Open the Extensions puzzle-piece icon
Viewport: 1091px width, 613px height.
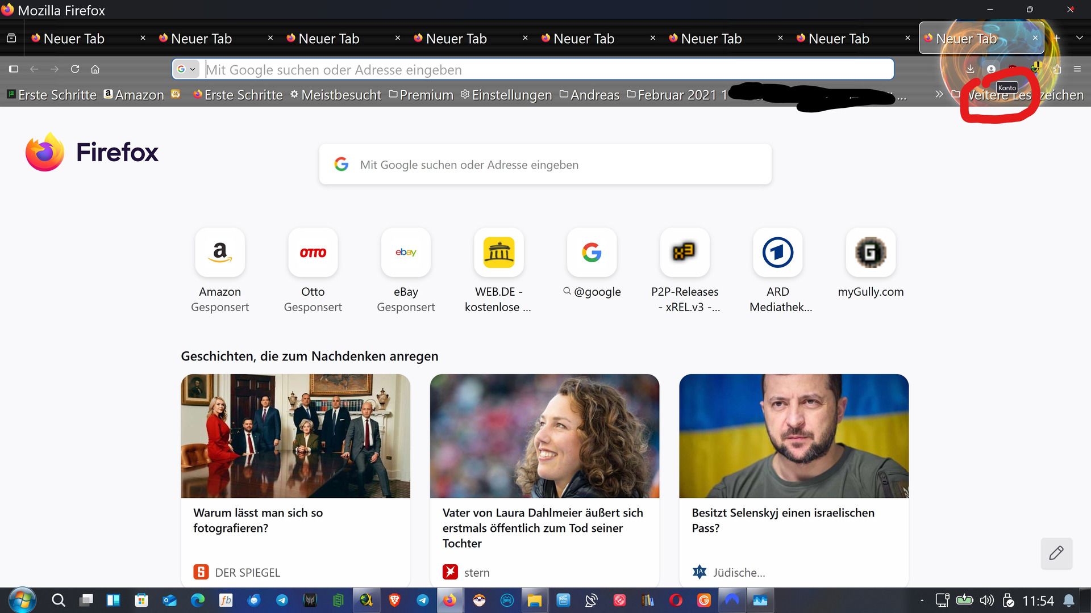1057,69
